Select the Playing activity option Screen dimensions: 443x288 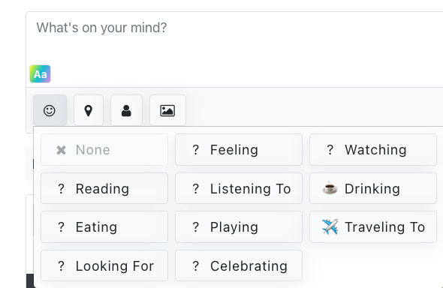(x=239, y=226)
